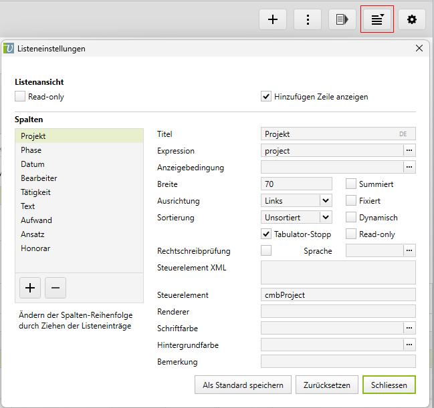
Task: Open the Expression editor ellipsis button
Action: pyautogui.click(x=409, y=151)
